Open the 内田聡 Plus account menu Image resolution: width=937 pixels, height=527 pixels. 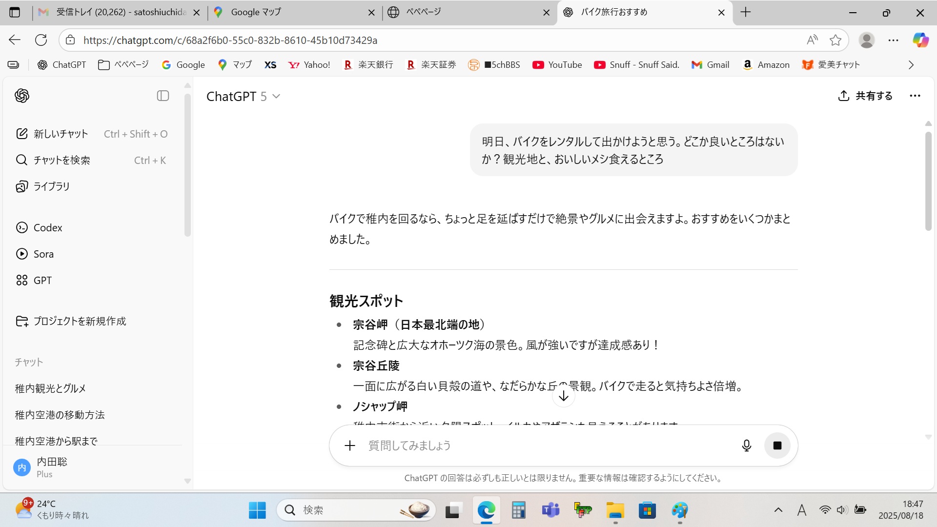tap(92, 467)
